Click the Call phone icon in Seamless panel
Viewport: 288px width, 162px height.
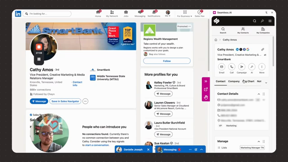point(232,67)
